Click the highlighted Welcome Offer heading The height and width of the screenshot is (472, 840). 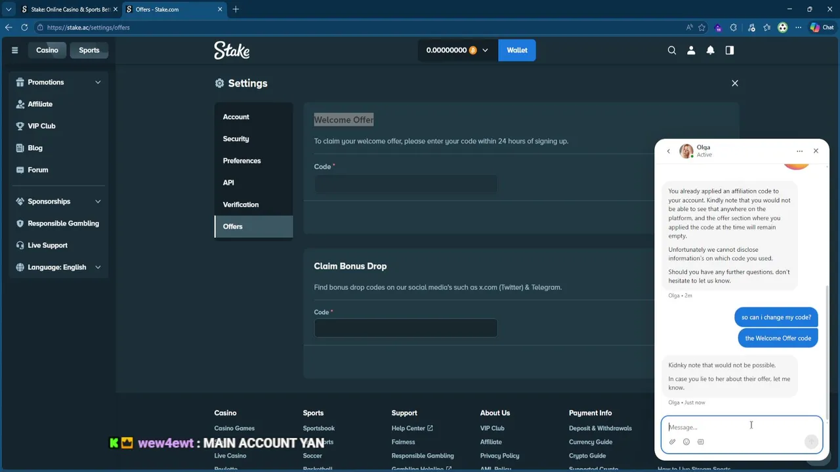pyautogui.click(x=344, y=120)
